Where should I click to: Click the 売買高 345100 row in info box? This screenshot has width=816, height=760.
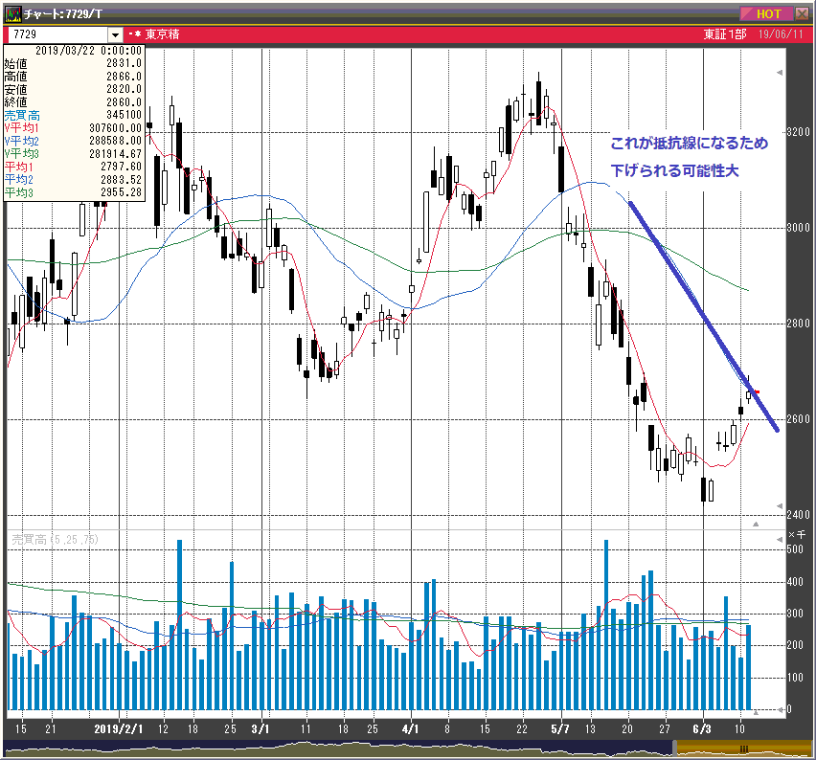[74, 115]
